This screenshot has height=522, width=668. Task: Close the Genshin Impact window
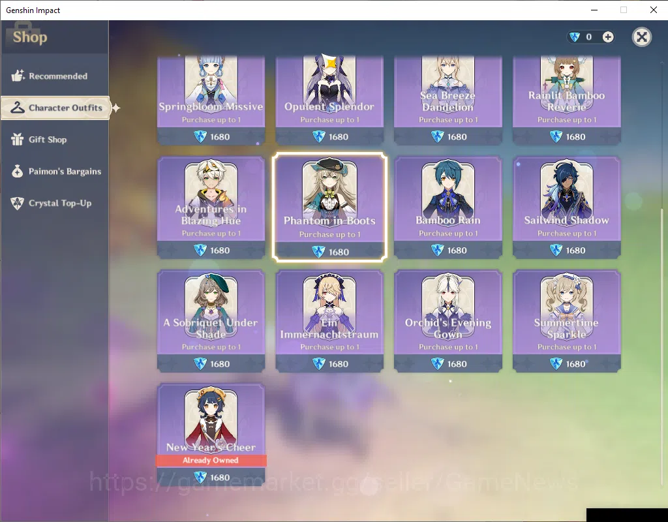click(654, 10)
